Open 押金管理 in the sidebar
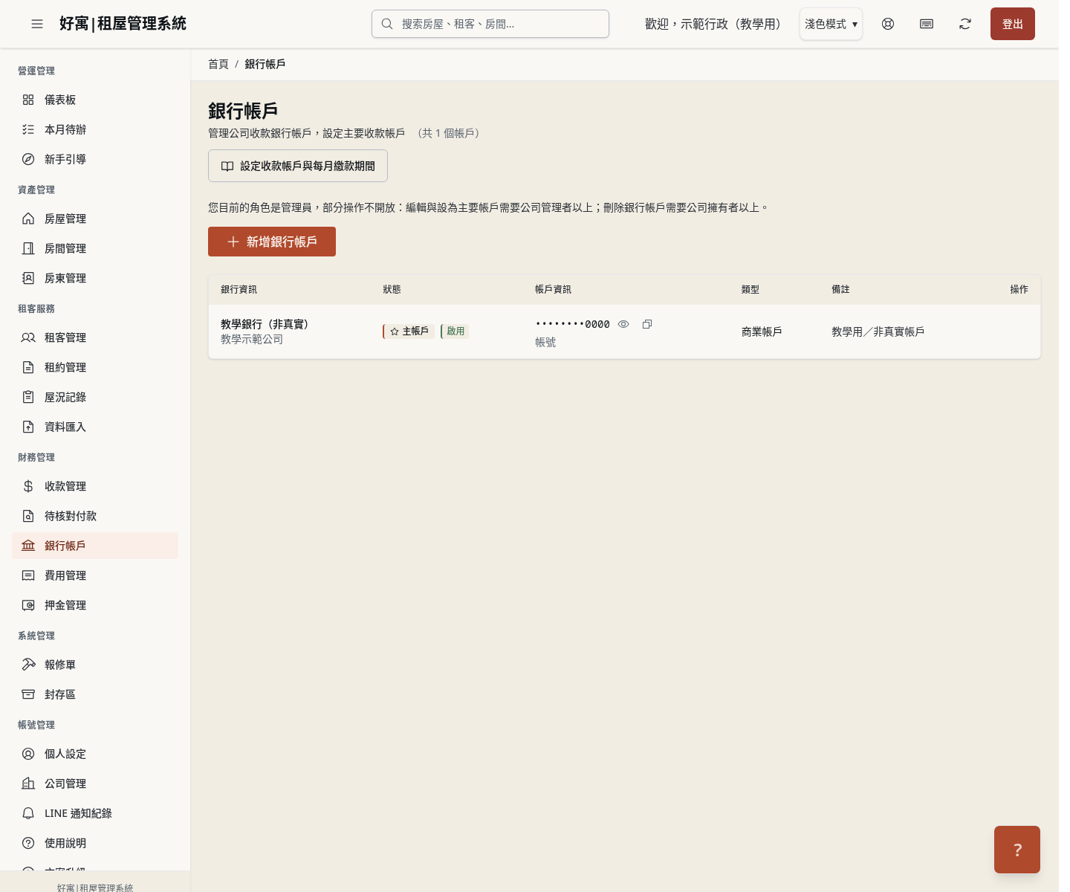The height and width of the screenshot is (892, 1070). pos(95,605)
